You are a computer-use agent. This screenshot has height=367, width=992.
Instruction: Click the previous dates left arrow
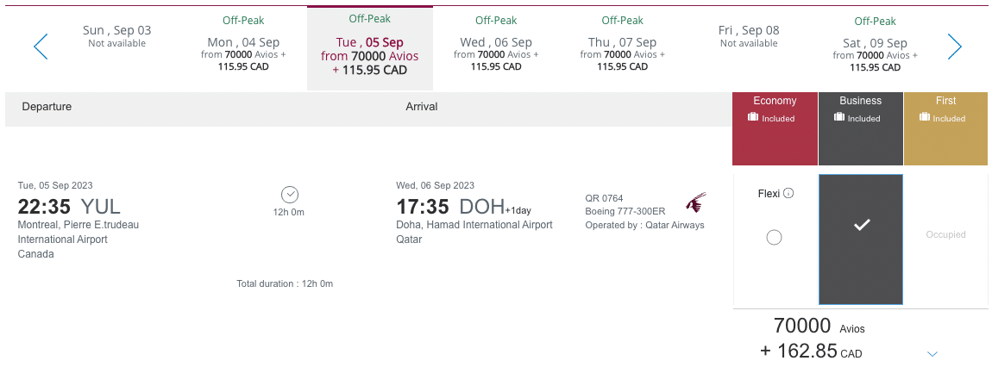(41, 47)
